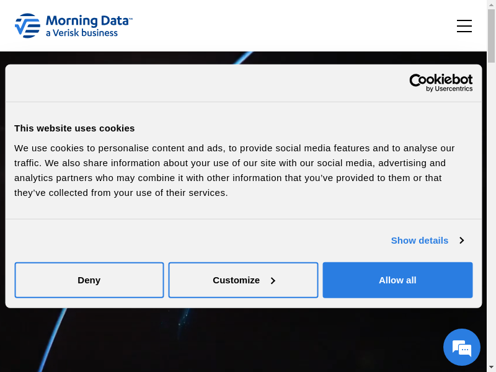Click the "a Verisk business" tagline
Viewport: 496px width, 372px height.
(x=82, y=33)
